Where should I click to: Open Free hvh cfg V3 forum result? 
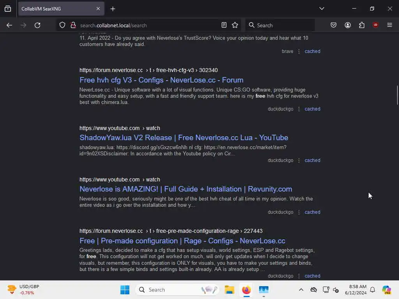(161, 80)
